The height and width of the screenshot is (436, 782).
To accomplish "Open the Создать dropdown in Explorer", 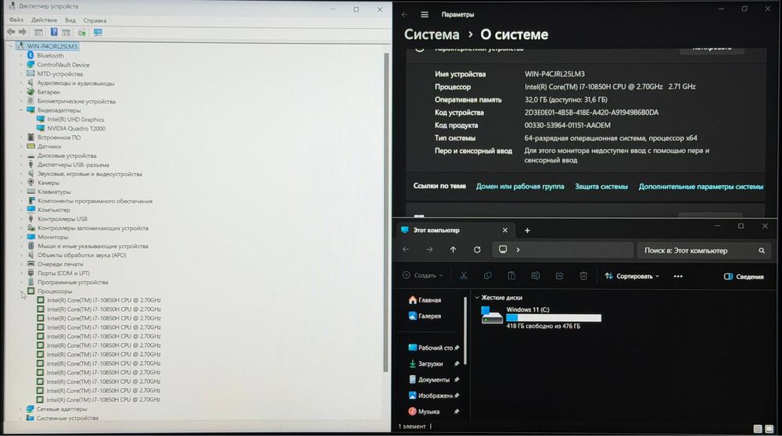I will tap(422, 275).
